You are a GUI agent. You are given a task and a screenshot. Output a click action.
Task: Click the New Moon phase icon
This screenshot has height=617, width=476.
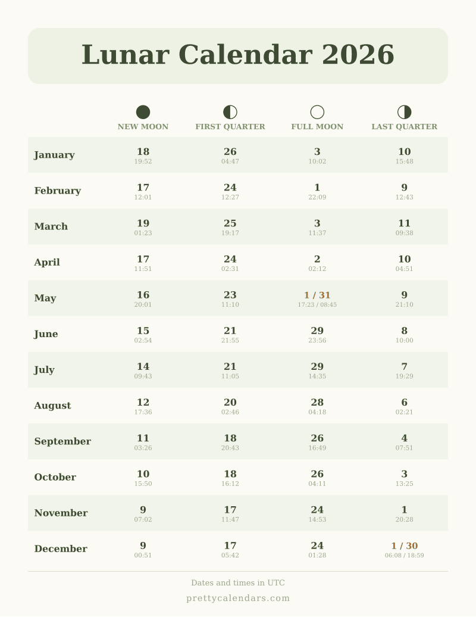point(143,112)
